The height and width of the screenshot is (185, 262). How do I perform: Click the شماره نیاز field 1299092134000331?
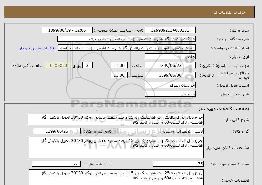pyautogui.click(x=170, y=30)
